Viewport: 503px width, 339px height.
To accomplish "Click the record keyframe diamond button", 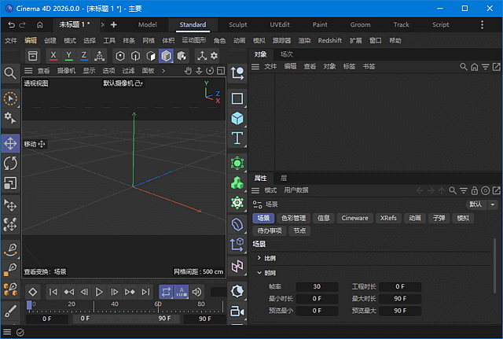I will click(33, 292).
